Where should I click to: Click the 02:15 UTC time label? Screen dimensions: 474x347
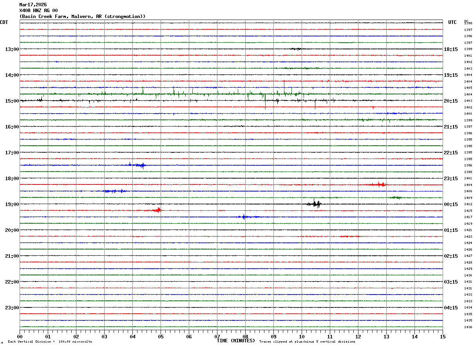click(451, 256)
